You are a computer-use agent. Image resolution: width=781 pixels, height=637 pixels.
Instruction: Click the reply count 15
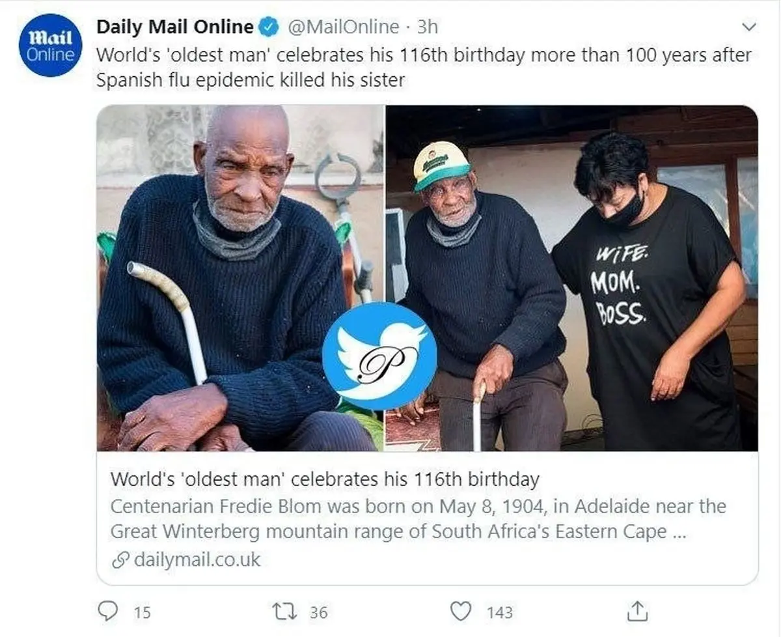142,612
